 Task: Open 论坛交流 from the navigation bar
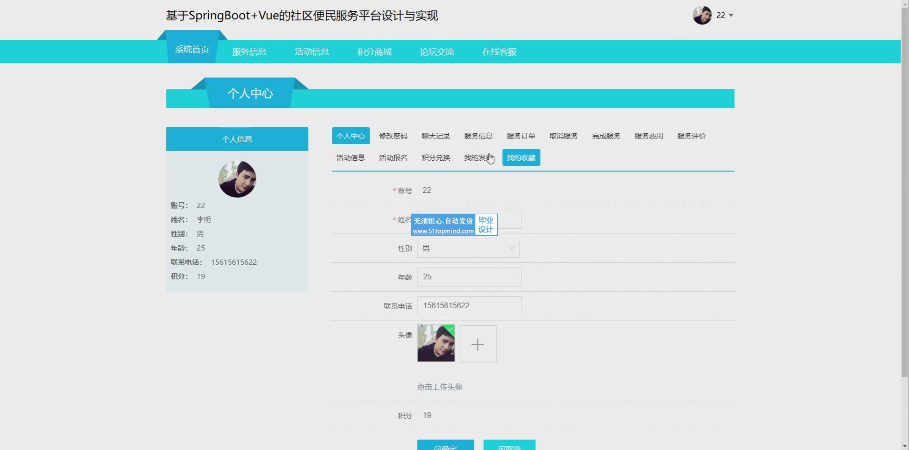point(437,52)
